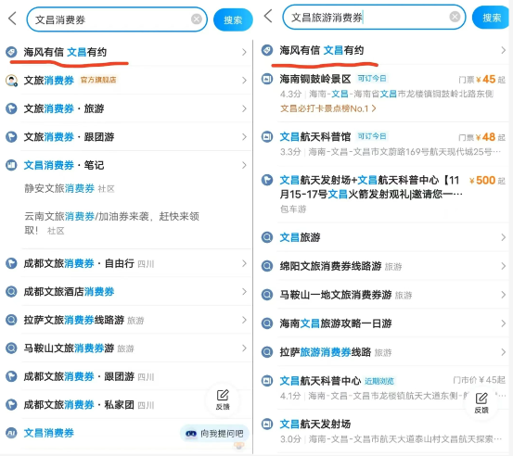Click scenic icon beside 海南铜鼓岭景区
Viewport: 513px width, 456px height.
[x=267, y=79]
